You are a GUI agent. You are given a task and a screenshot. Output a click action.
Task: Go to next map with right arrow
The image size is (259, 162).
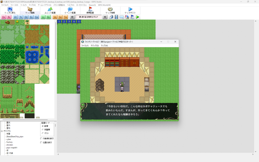105,17
